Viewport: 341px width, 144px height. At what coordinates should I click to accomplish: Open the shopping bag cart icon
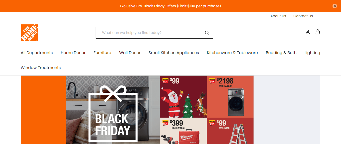[318, 32]
